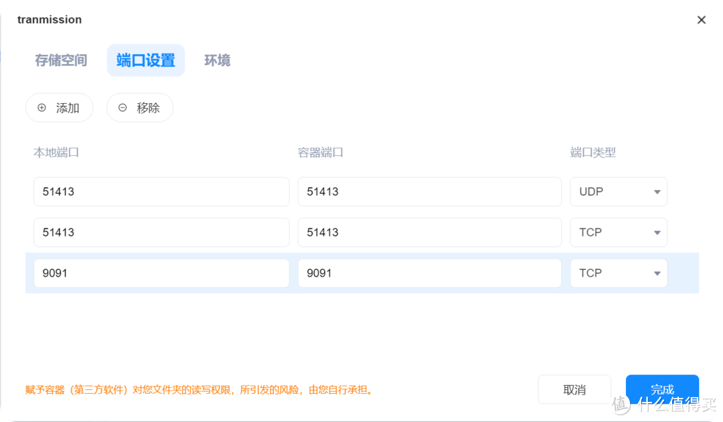Open the TCP dropdown for second port row
Viewport: 723px width, 422px height.
coord(617,232)
